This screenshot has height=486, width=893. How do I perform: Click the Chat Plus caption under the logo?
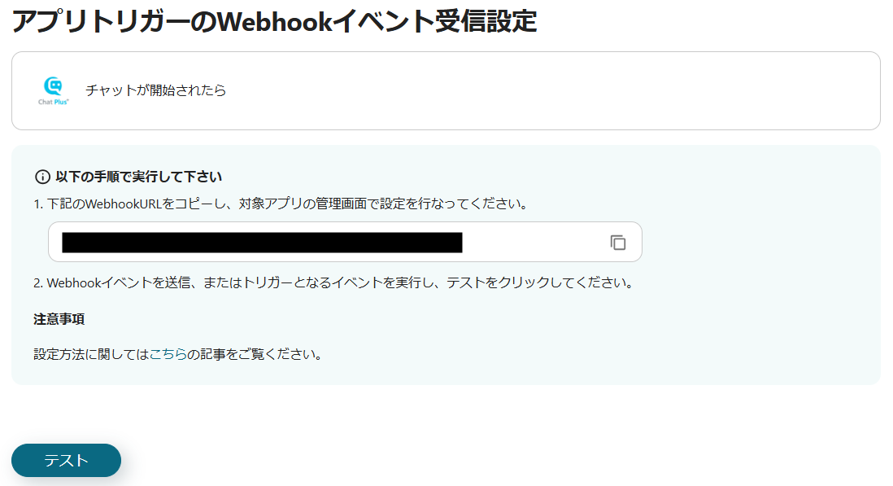pyautogui.click(x=54, y=102)
